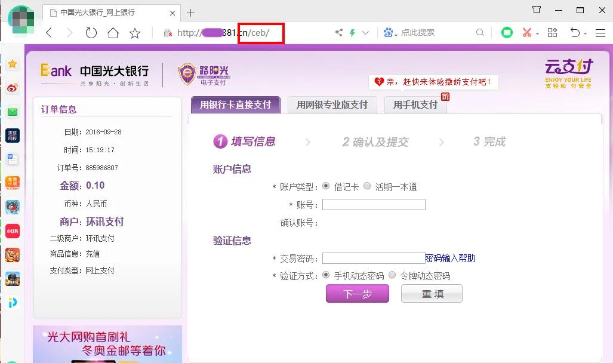This screenshot has height=363, width=613.
Task: Open the mail icon in the sidebar
Action: (13, 110)
